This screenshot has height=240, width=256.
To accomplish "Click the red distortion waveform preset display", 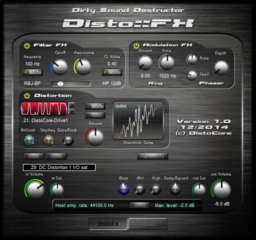I will (44, 108).
